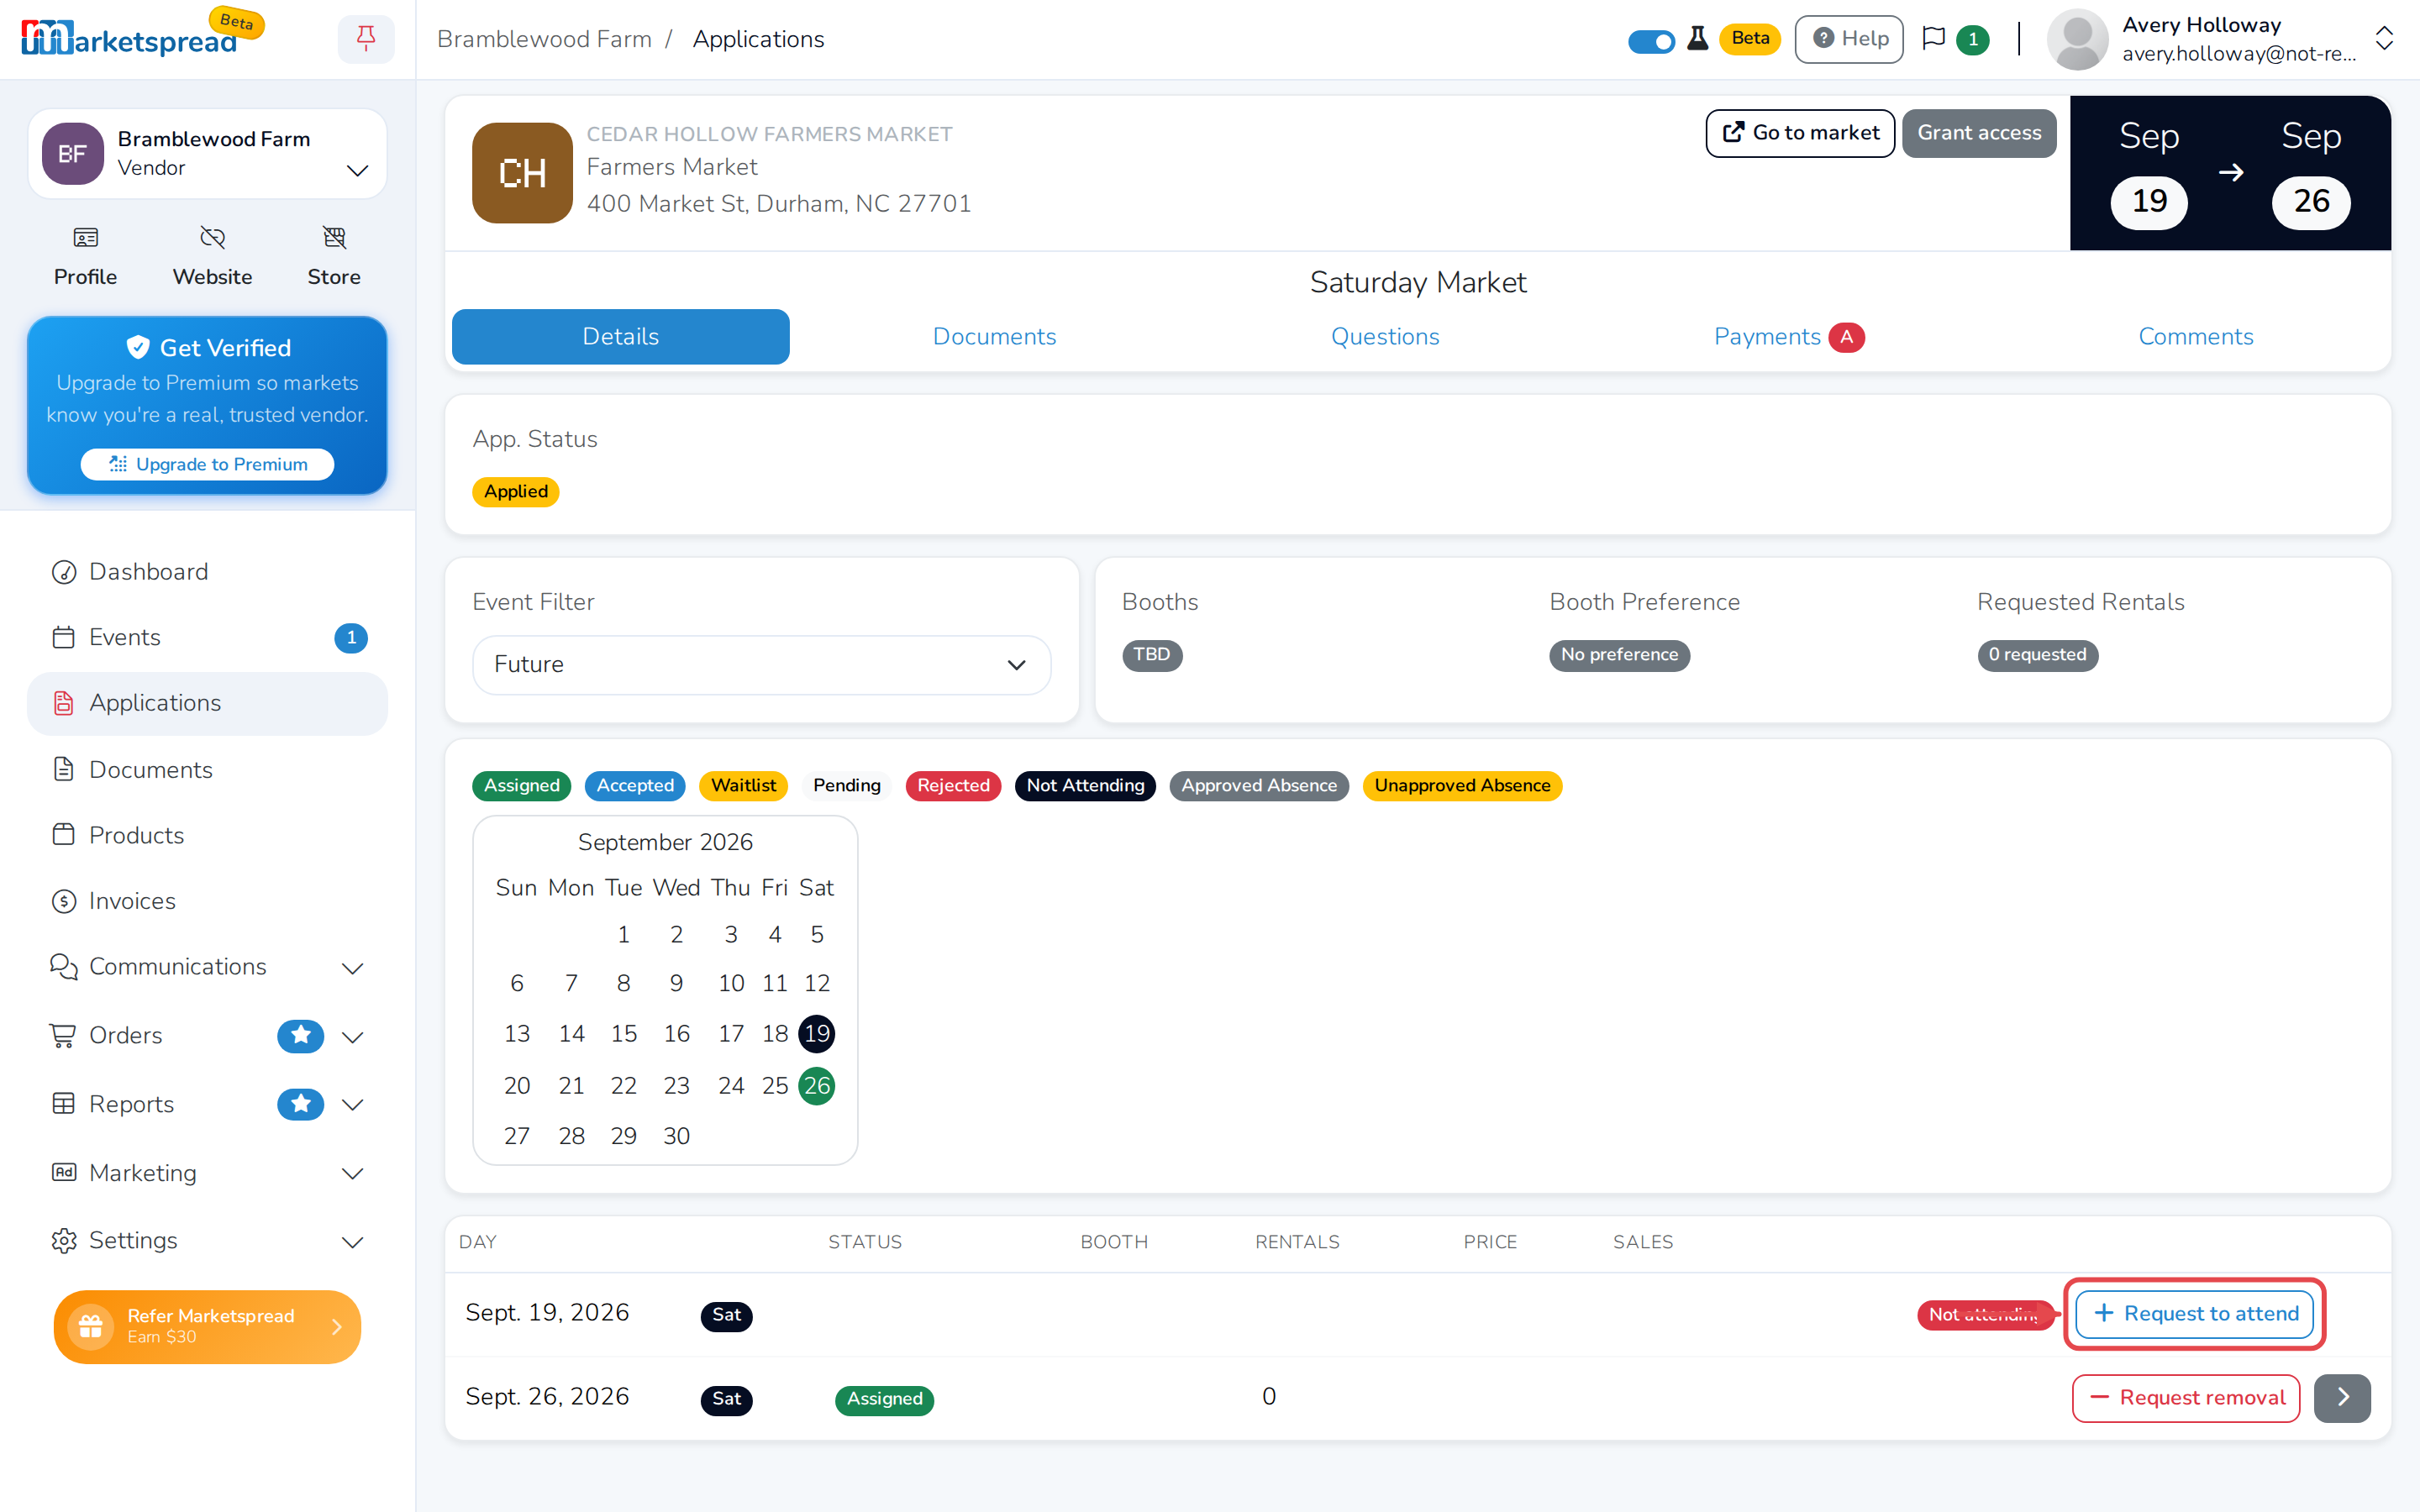Open the Profile icon shortcut

pos(85,257)
